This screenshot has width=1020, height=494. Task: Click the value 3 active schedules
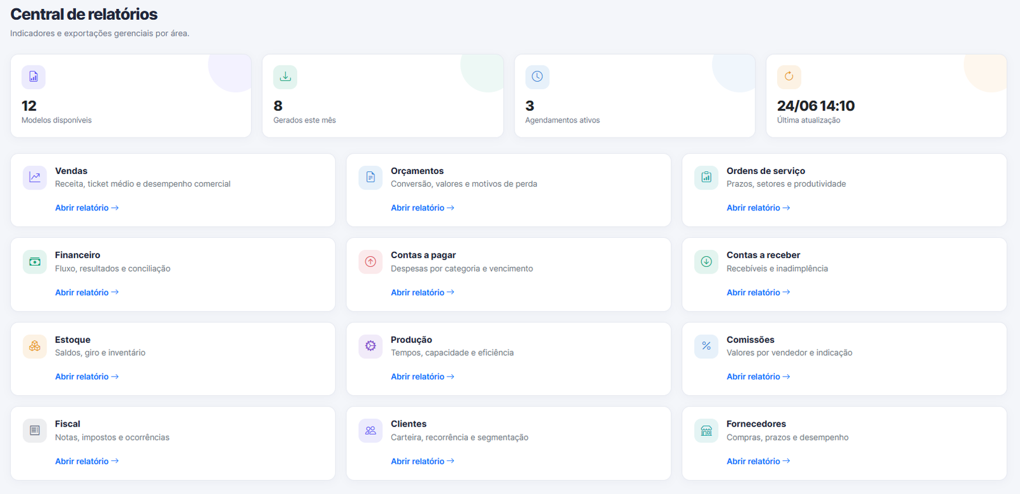coord(530,106)
